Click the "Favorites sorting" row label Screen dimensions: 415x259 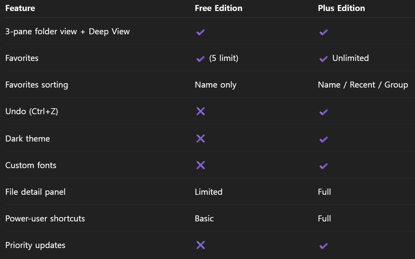point(37,85)
